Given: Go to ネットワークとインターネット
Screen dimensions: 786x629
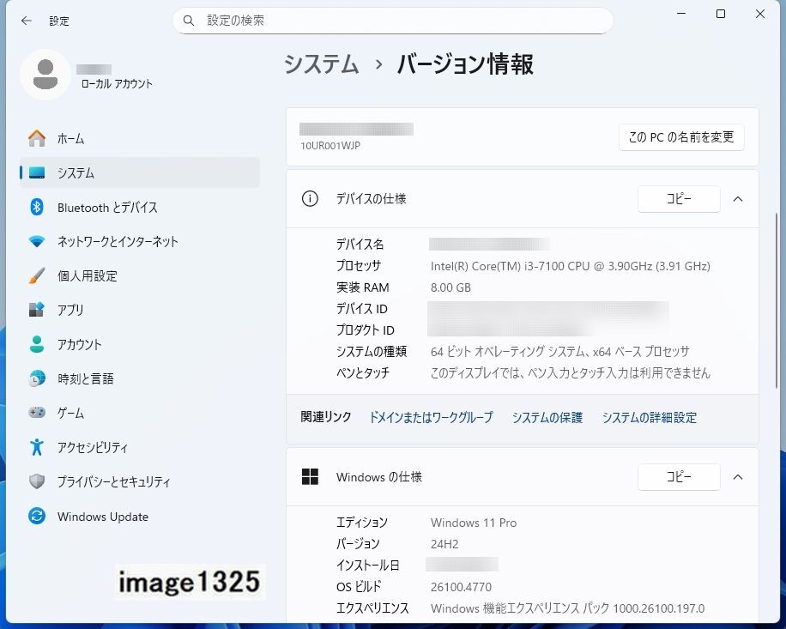Looking at the screenshot, I should click(139, 242).
